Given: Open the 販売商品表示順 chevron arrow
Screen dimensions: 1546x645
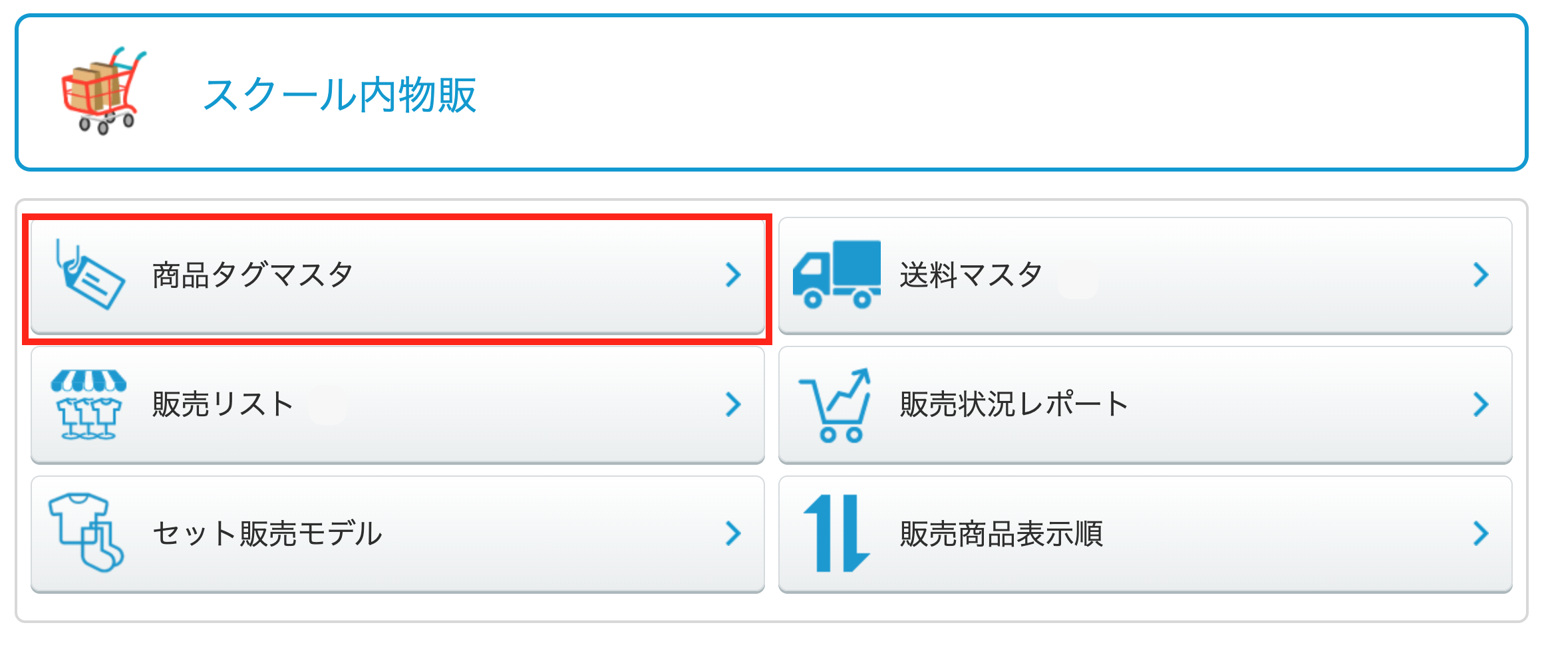Looking at the screenshot, I should pyautogui.click(x=1481, y=533).
